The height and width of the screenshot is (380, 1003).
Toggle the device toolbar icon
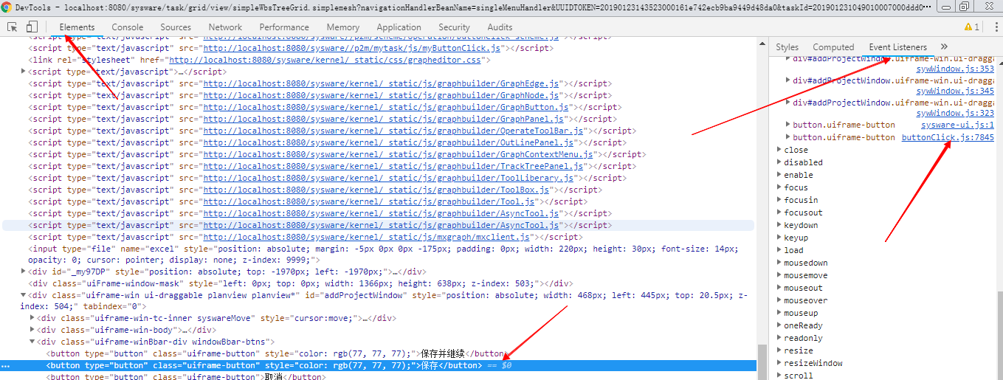[32, 27]
